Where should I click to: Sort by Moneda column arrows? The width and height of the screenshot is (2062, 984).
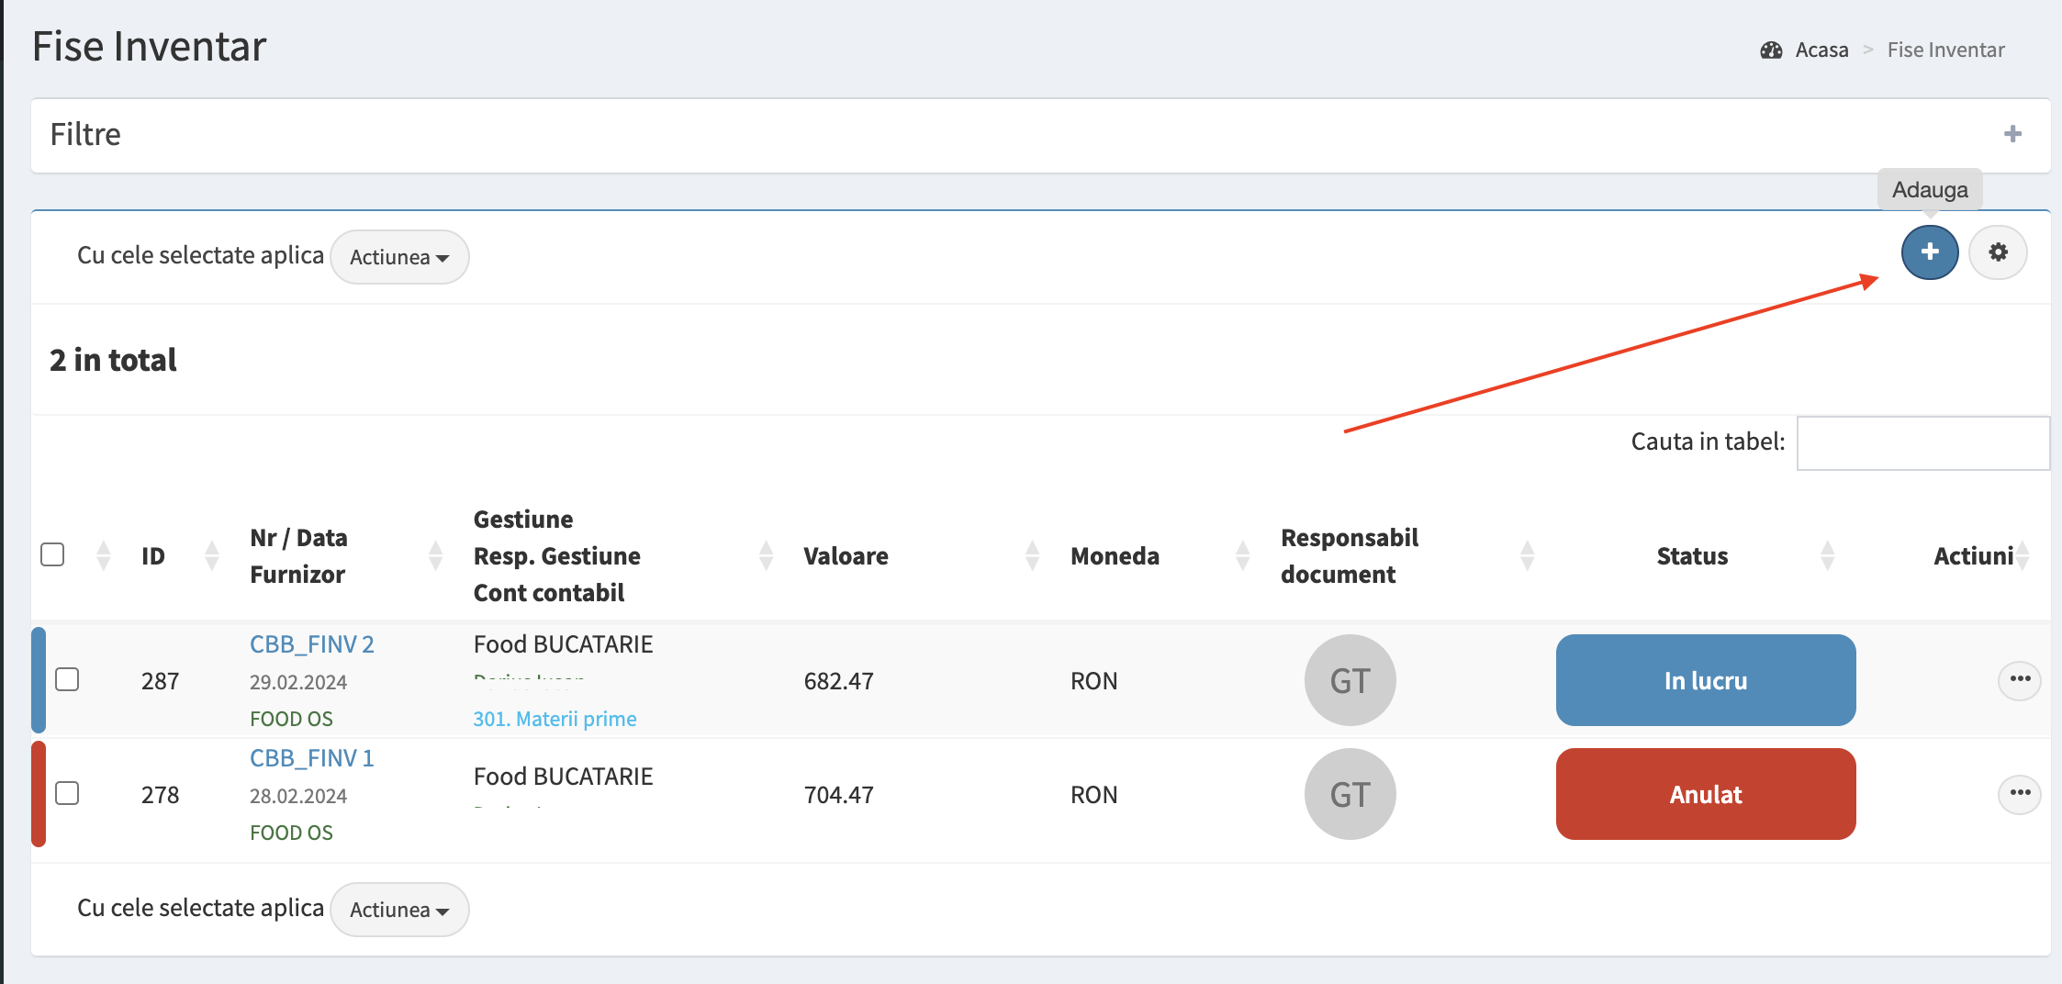1242,555
